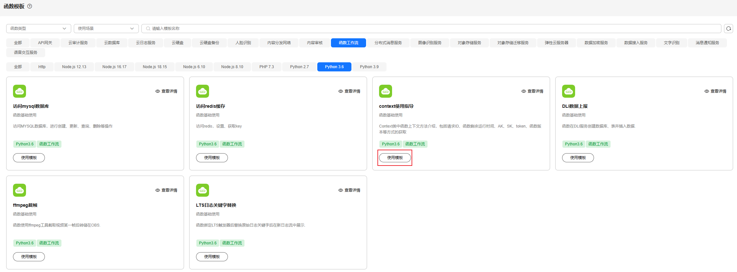Click the help icon next to 函数模板
737x272 pixels.
[x=30, y=6]
